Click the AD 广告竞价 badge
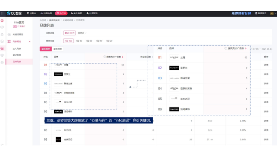277x156 pixels. tap(19, 26)
